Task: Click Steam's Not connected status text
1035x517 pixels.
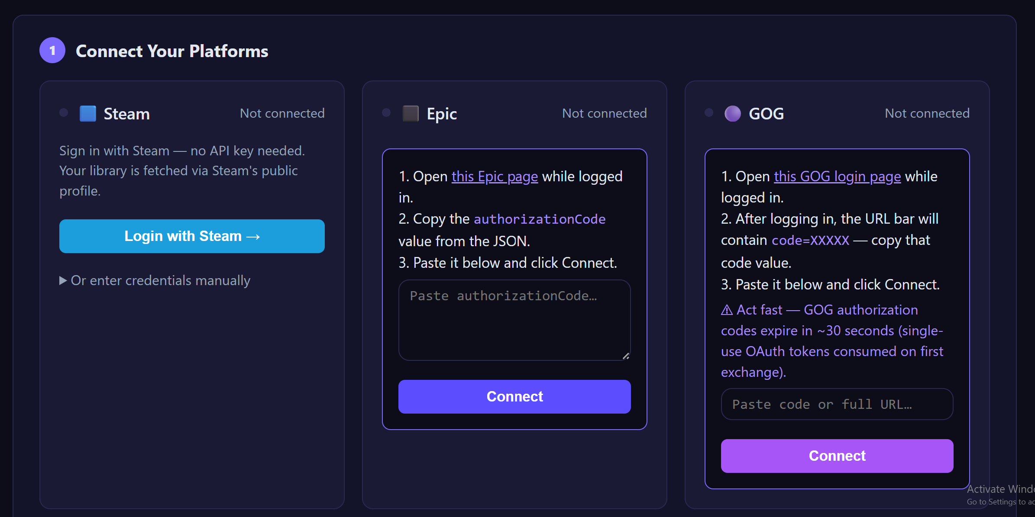Action: coord(282,113)
